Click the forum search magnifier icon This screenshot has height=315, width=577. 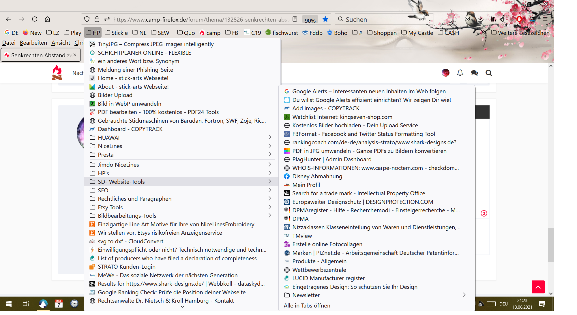[489, 73]
